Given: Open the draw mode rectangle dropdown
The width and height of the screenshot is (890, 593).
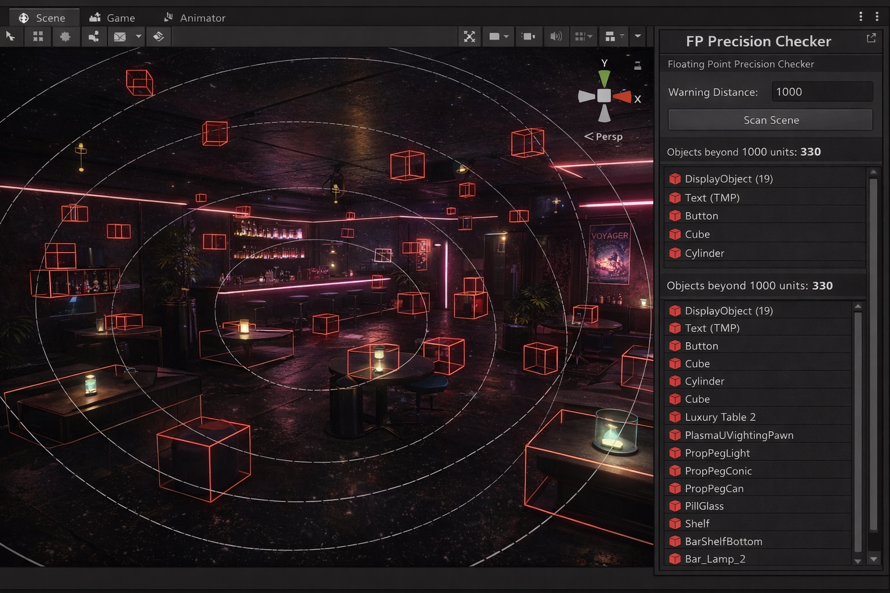Looking at the screenshot, I should click(x=498, y=36).
